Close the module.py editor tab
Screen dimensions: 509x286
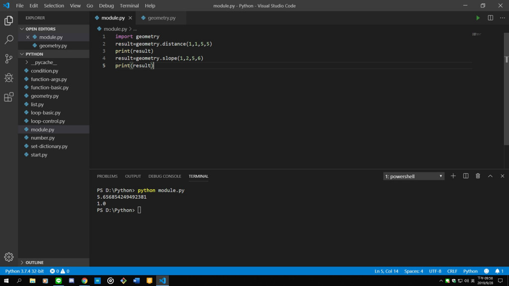tap(130, 18)
